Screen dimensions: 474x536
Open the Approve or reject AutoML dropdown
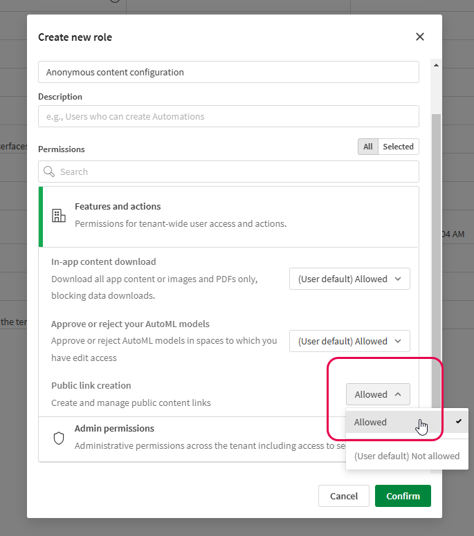coord(349,341)
